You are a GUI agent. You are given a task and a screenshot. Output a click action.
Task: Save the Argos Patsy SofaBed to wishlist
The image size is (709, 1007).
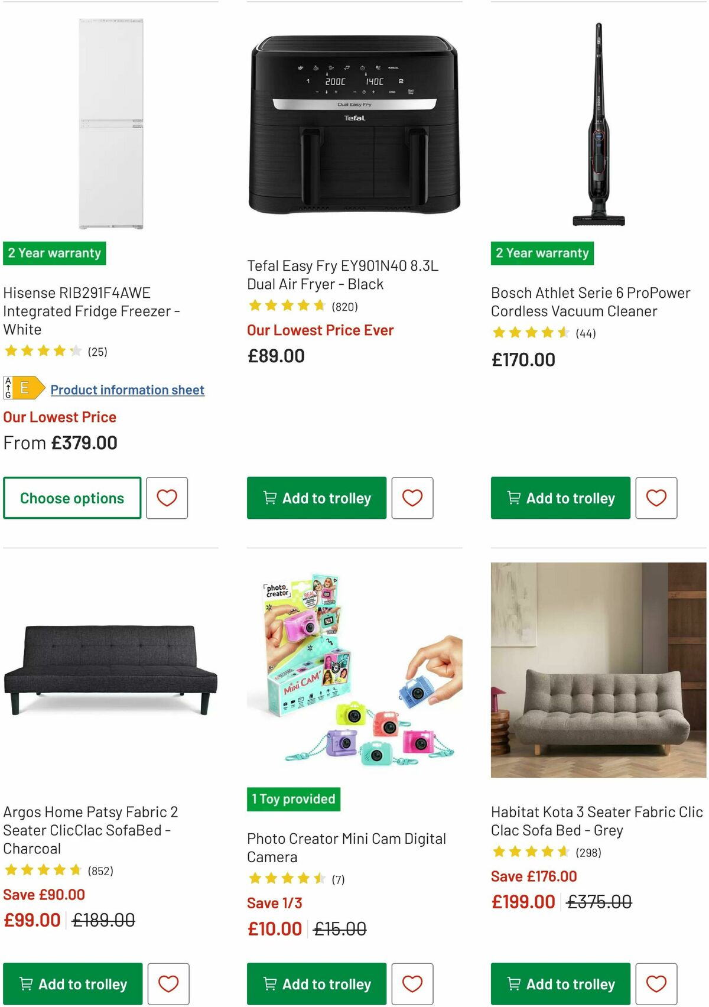click(x=167, y=984)
